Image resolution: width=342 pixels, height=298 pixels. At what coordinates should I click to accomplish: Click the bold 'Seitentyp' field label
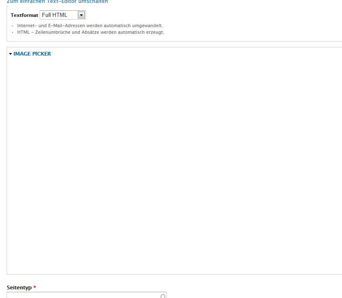[x=19, y=287]
